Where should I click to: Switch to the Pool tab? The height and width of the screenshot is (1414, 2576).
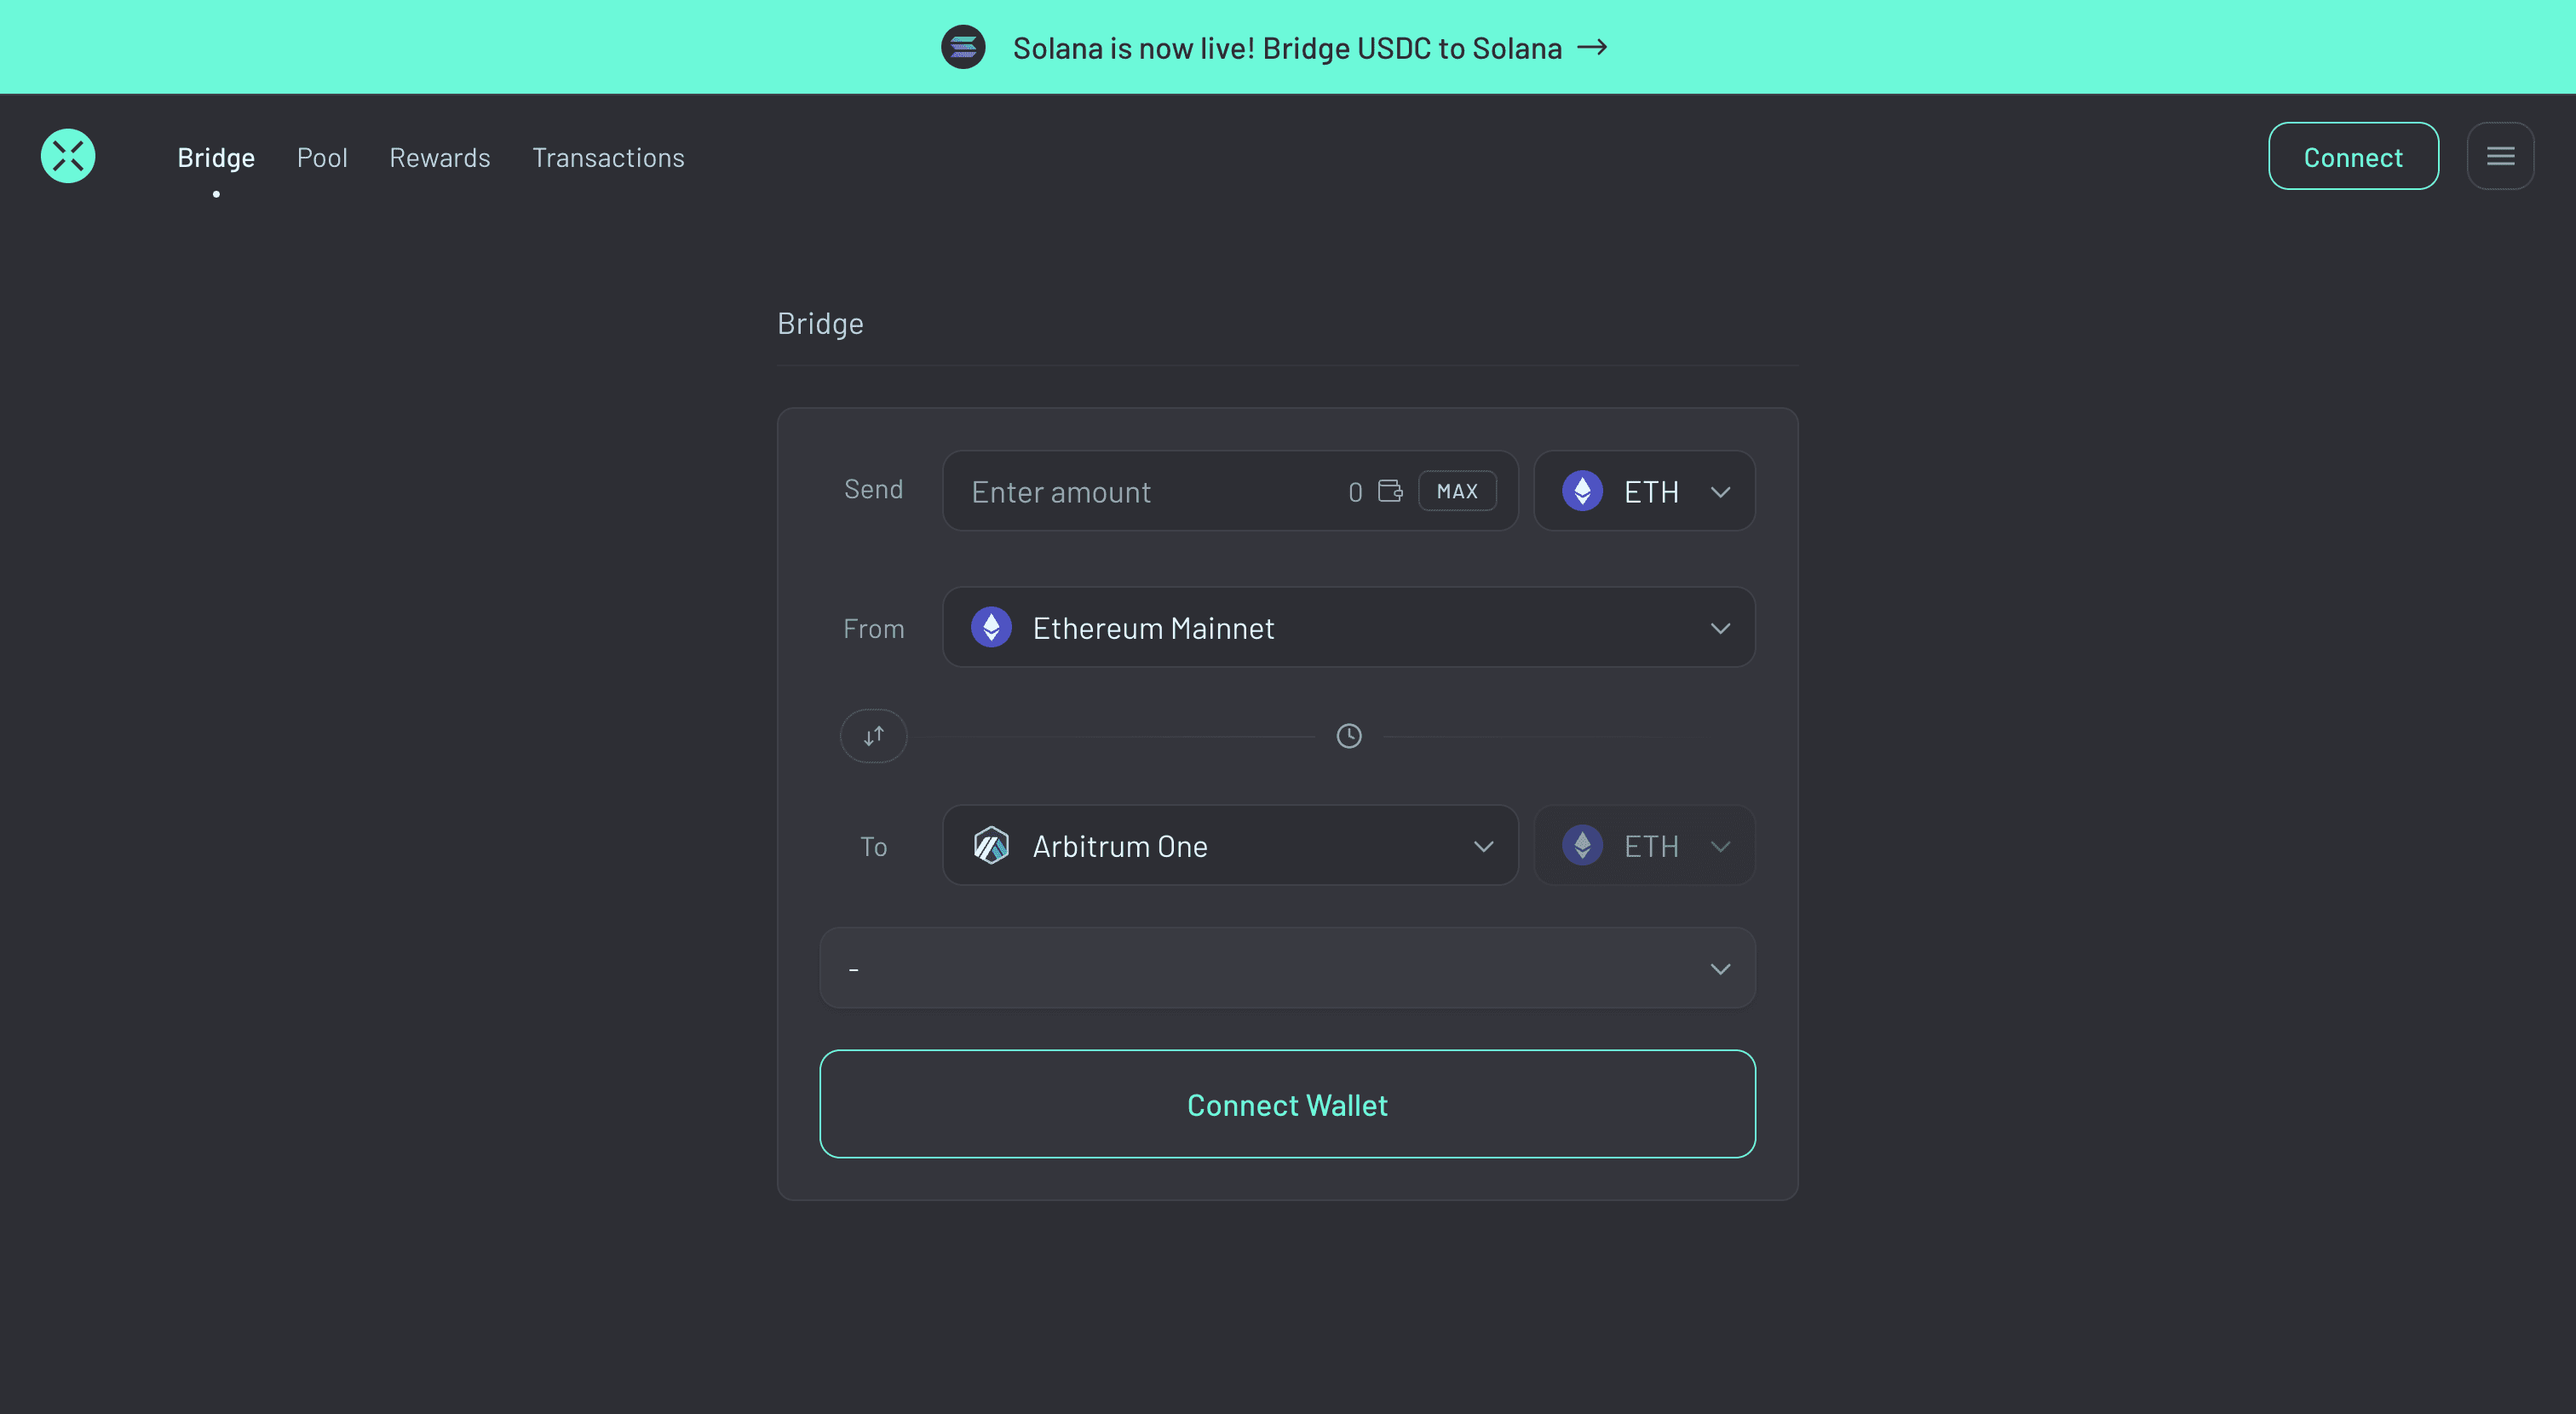point(322,157)
